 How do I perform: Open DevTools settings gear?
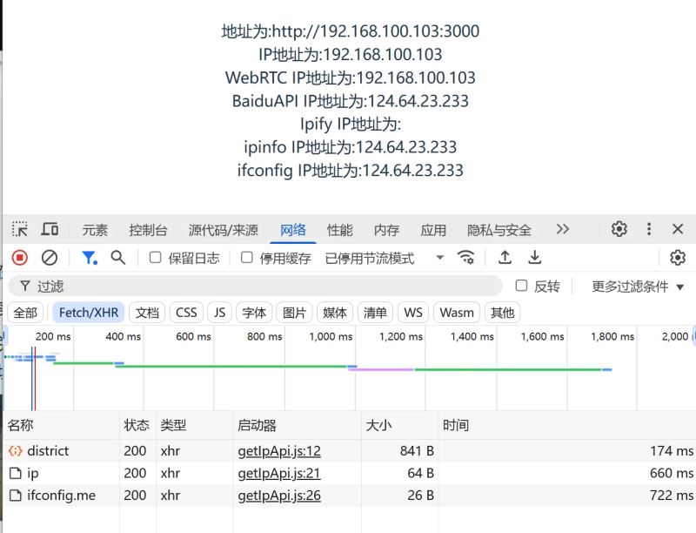(x=619, y=229)
